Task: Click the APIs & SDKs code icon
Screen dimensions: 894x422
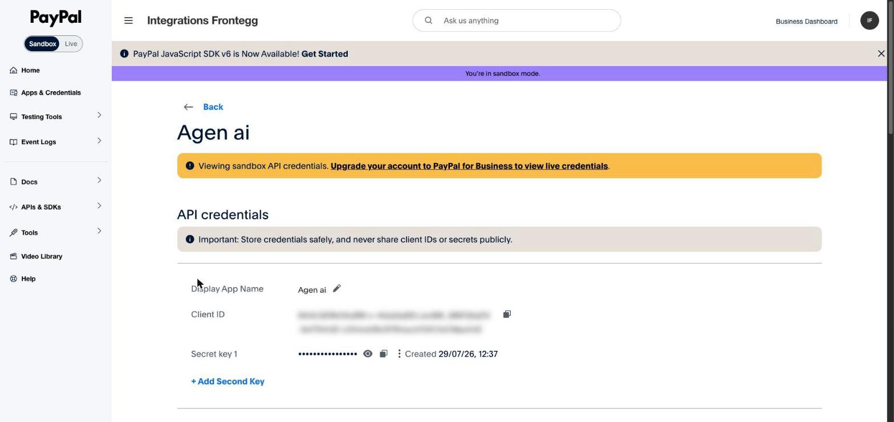Action: pyautogui.click(x=14, y=207)
